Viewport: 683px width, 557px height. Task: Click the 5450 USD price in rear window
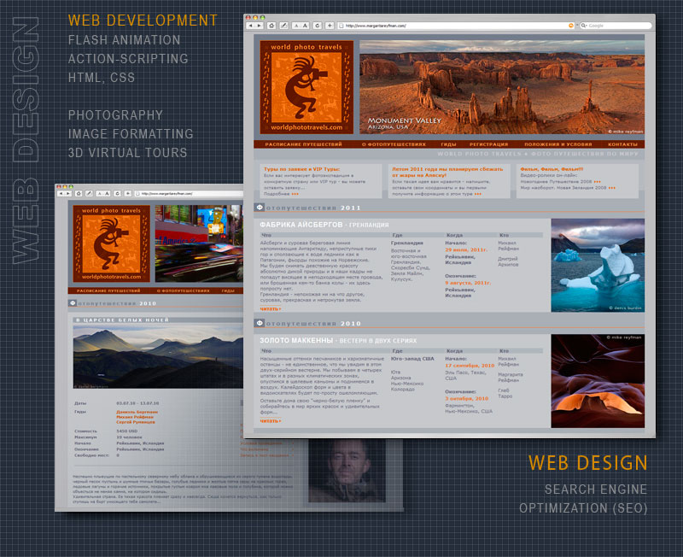tap(126, 431)
